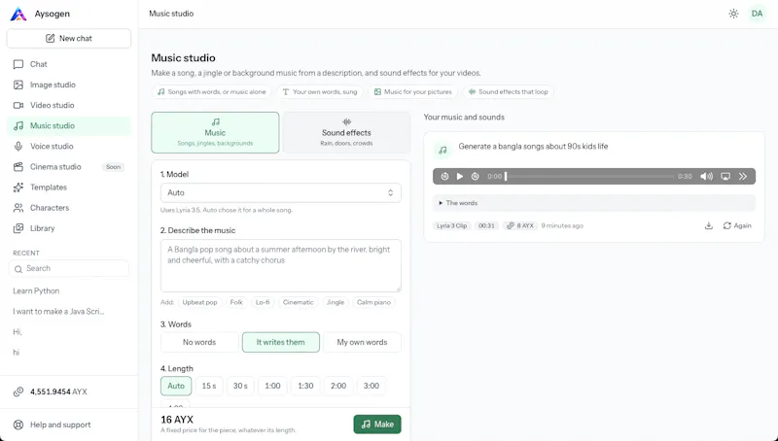
Task: Select the My own words option
Action: click(x=362, y=342)
